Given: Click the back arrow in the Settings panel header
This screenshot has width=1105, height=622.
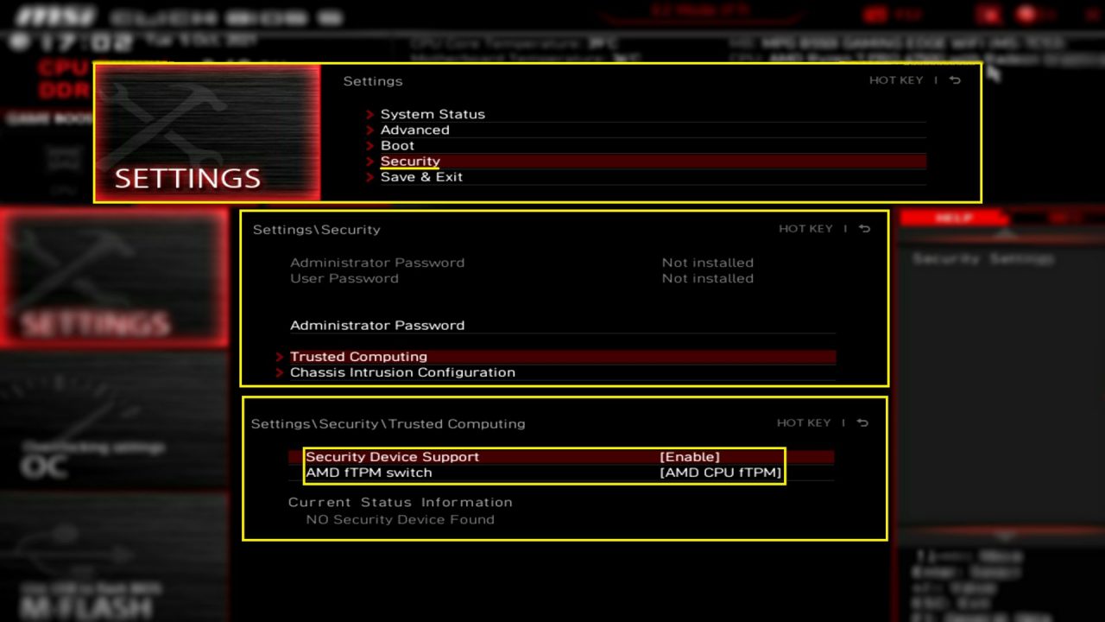Looking at the screenshot, I should (954, 79).
